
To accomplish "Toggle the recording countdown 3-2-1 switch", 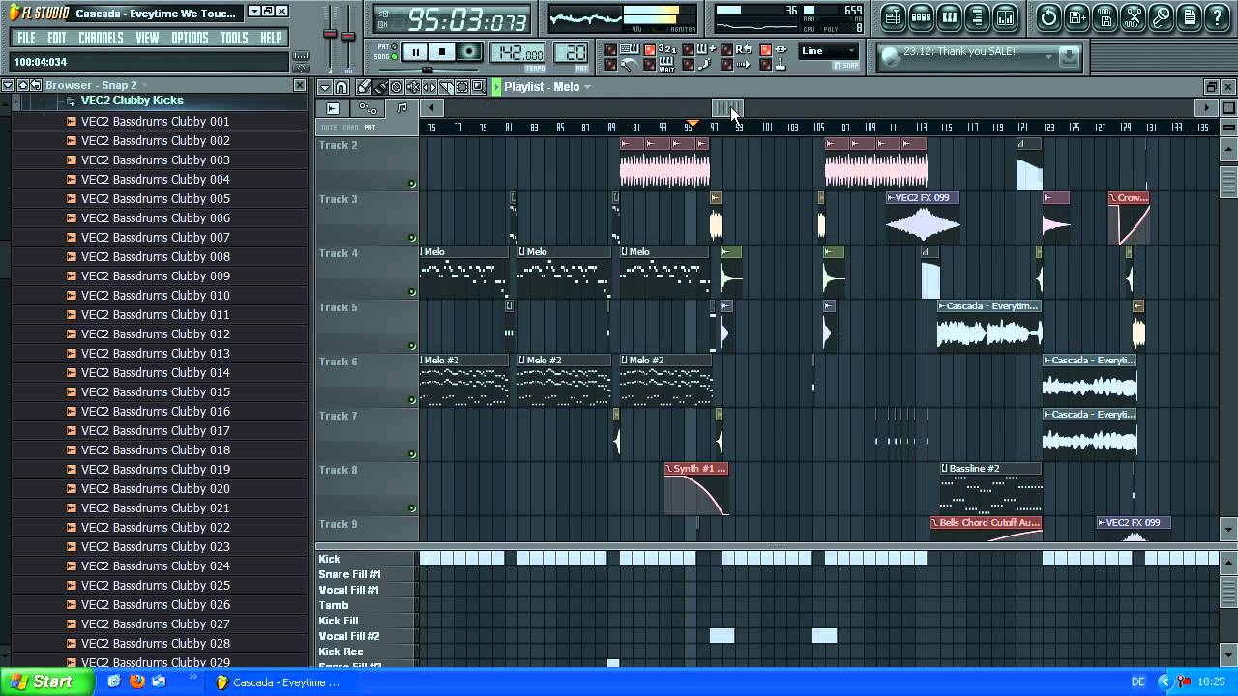I will coord(650,49).
